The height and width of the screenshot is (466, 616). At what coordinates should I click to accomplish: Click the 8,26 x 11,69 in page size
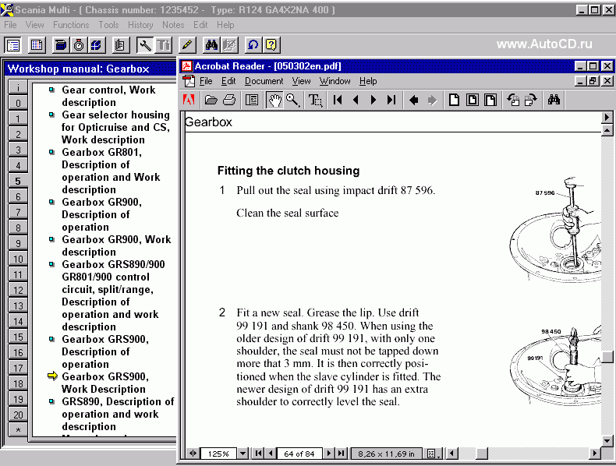point(386,454)
